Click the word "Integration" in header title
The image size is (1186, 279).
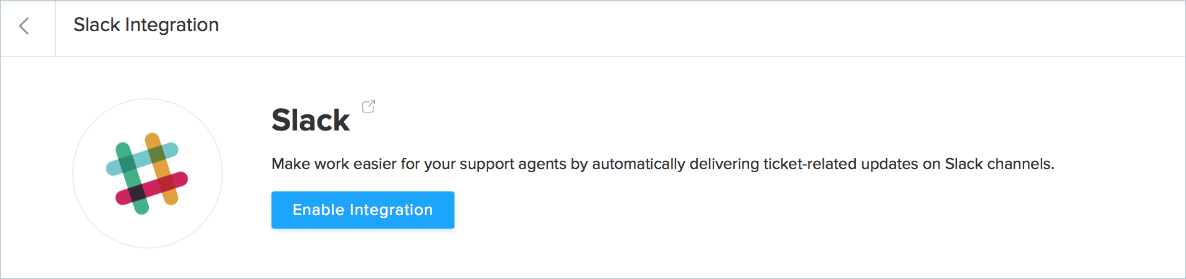pyautogui.click(x=172, y=25)
